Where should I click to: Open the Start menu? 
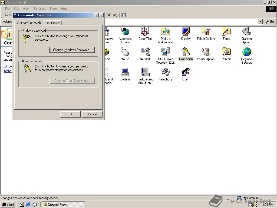tap(8, 204)
